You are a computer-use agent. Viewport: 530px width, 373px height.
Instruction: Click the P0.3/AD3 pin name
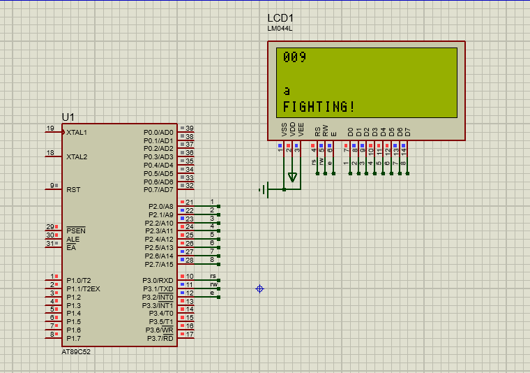click(158, 156)
